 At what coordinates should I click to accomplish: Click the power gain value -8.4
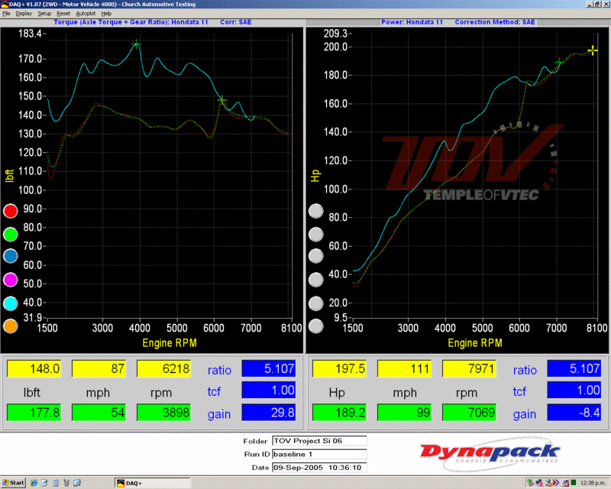[x=574, y=413]
